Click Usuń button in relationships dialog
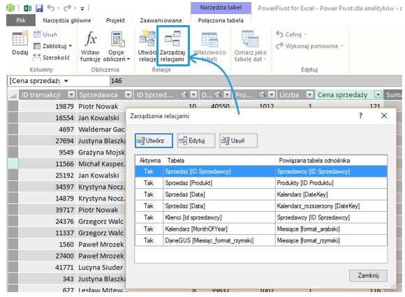The width and height of the screenshot is (405, 297). pos(238,140)
